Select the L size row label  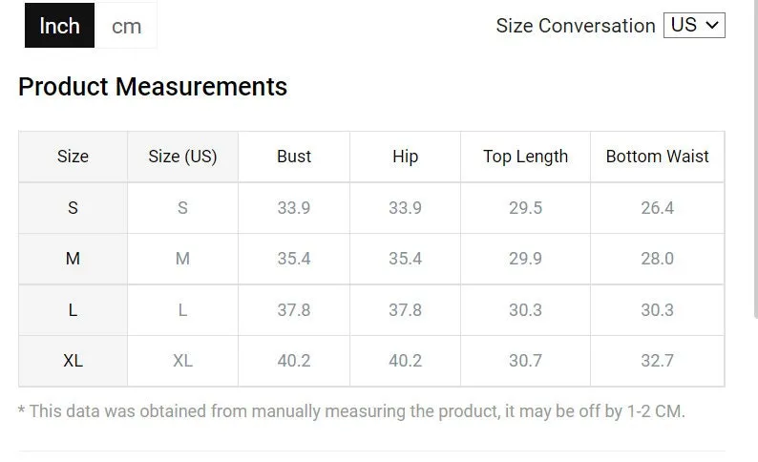click(73, 310)
